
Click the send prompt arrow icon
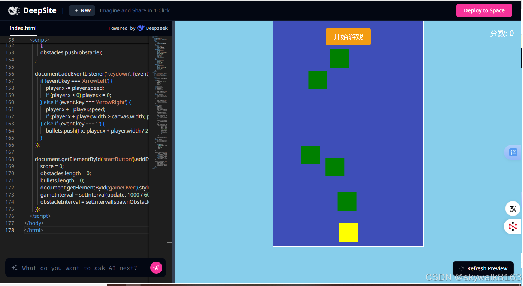pyautogui.click(x=156, y=268)
